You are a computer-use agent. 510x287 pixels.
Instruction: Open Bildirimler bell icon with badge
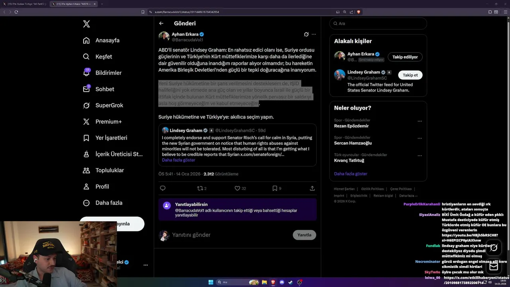[86, 73]
